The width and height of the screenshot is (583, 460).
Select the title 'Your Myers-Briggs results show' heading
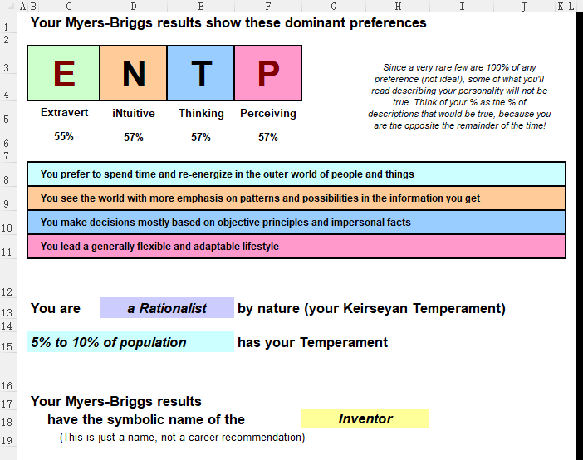point(228,23)
